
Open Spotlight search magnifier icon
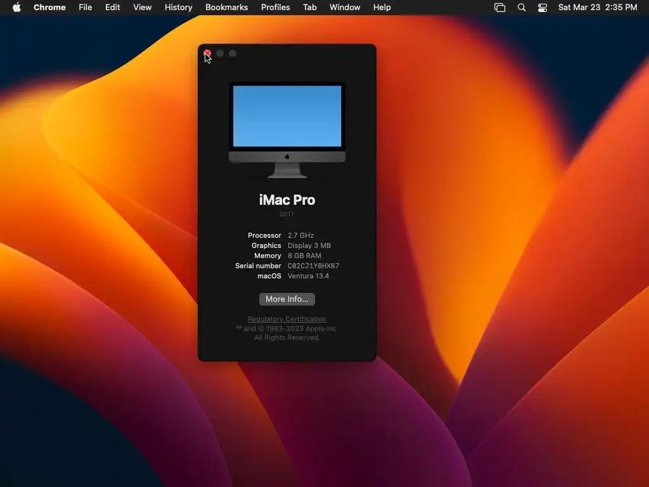pos(522,8)
